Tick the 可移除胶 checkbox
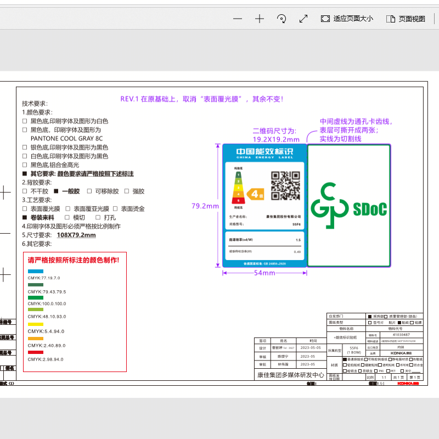This screenshot has height=439, width=439. point(89,191)
